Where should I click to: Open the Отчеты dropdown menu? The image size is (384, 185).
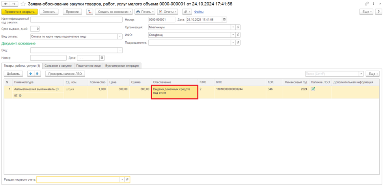pyautogui.click(x=168, y=12)
